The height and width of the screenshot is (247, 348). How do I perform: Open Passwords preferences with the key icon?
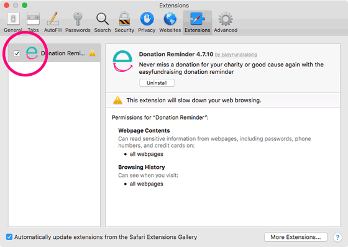tap(78, 22)
